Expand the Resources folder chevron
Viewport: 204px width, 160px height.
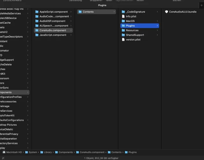coord(157,30)
